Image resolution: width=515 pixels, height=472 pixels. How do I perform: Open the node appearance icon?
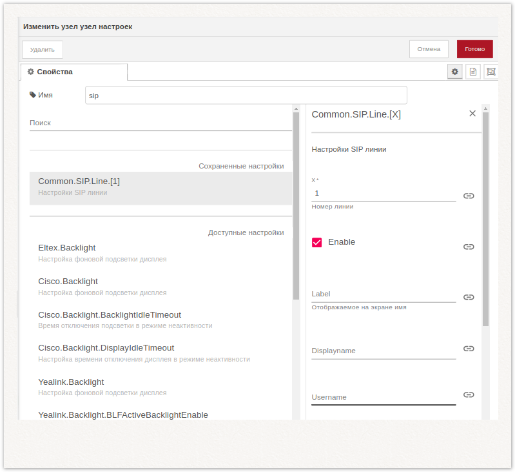pos(491,72)
